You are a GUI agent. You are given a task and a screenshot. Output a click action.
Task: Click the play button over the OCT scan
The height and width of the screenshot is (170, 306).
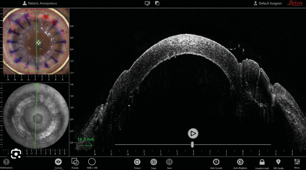click(x=193, y=134)
